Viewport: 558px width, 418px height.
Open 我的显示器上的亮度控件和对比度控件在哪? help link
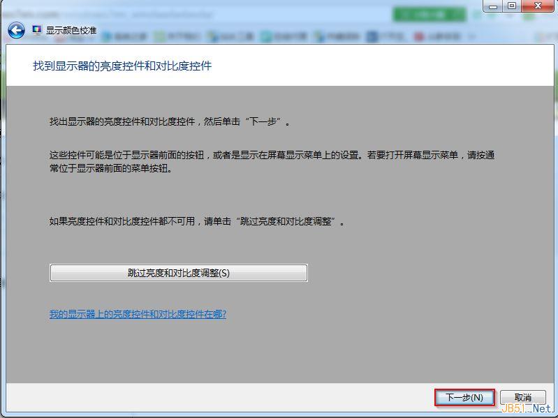[138, 314]
